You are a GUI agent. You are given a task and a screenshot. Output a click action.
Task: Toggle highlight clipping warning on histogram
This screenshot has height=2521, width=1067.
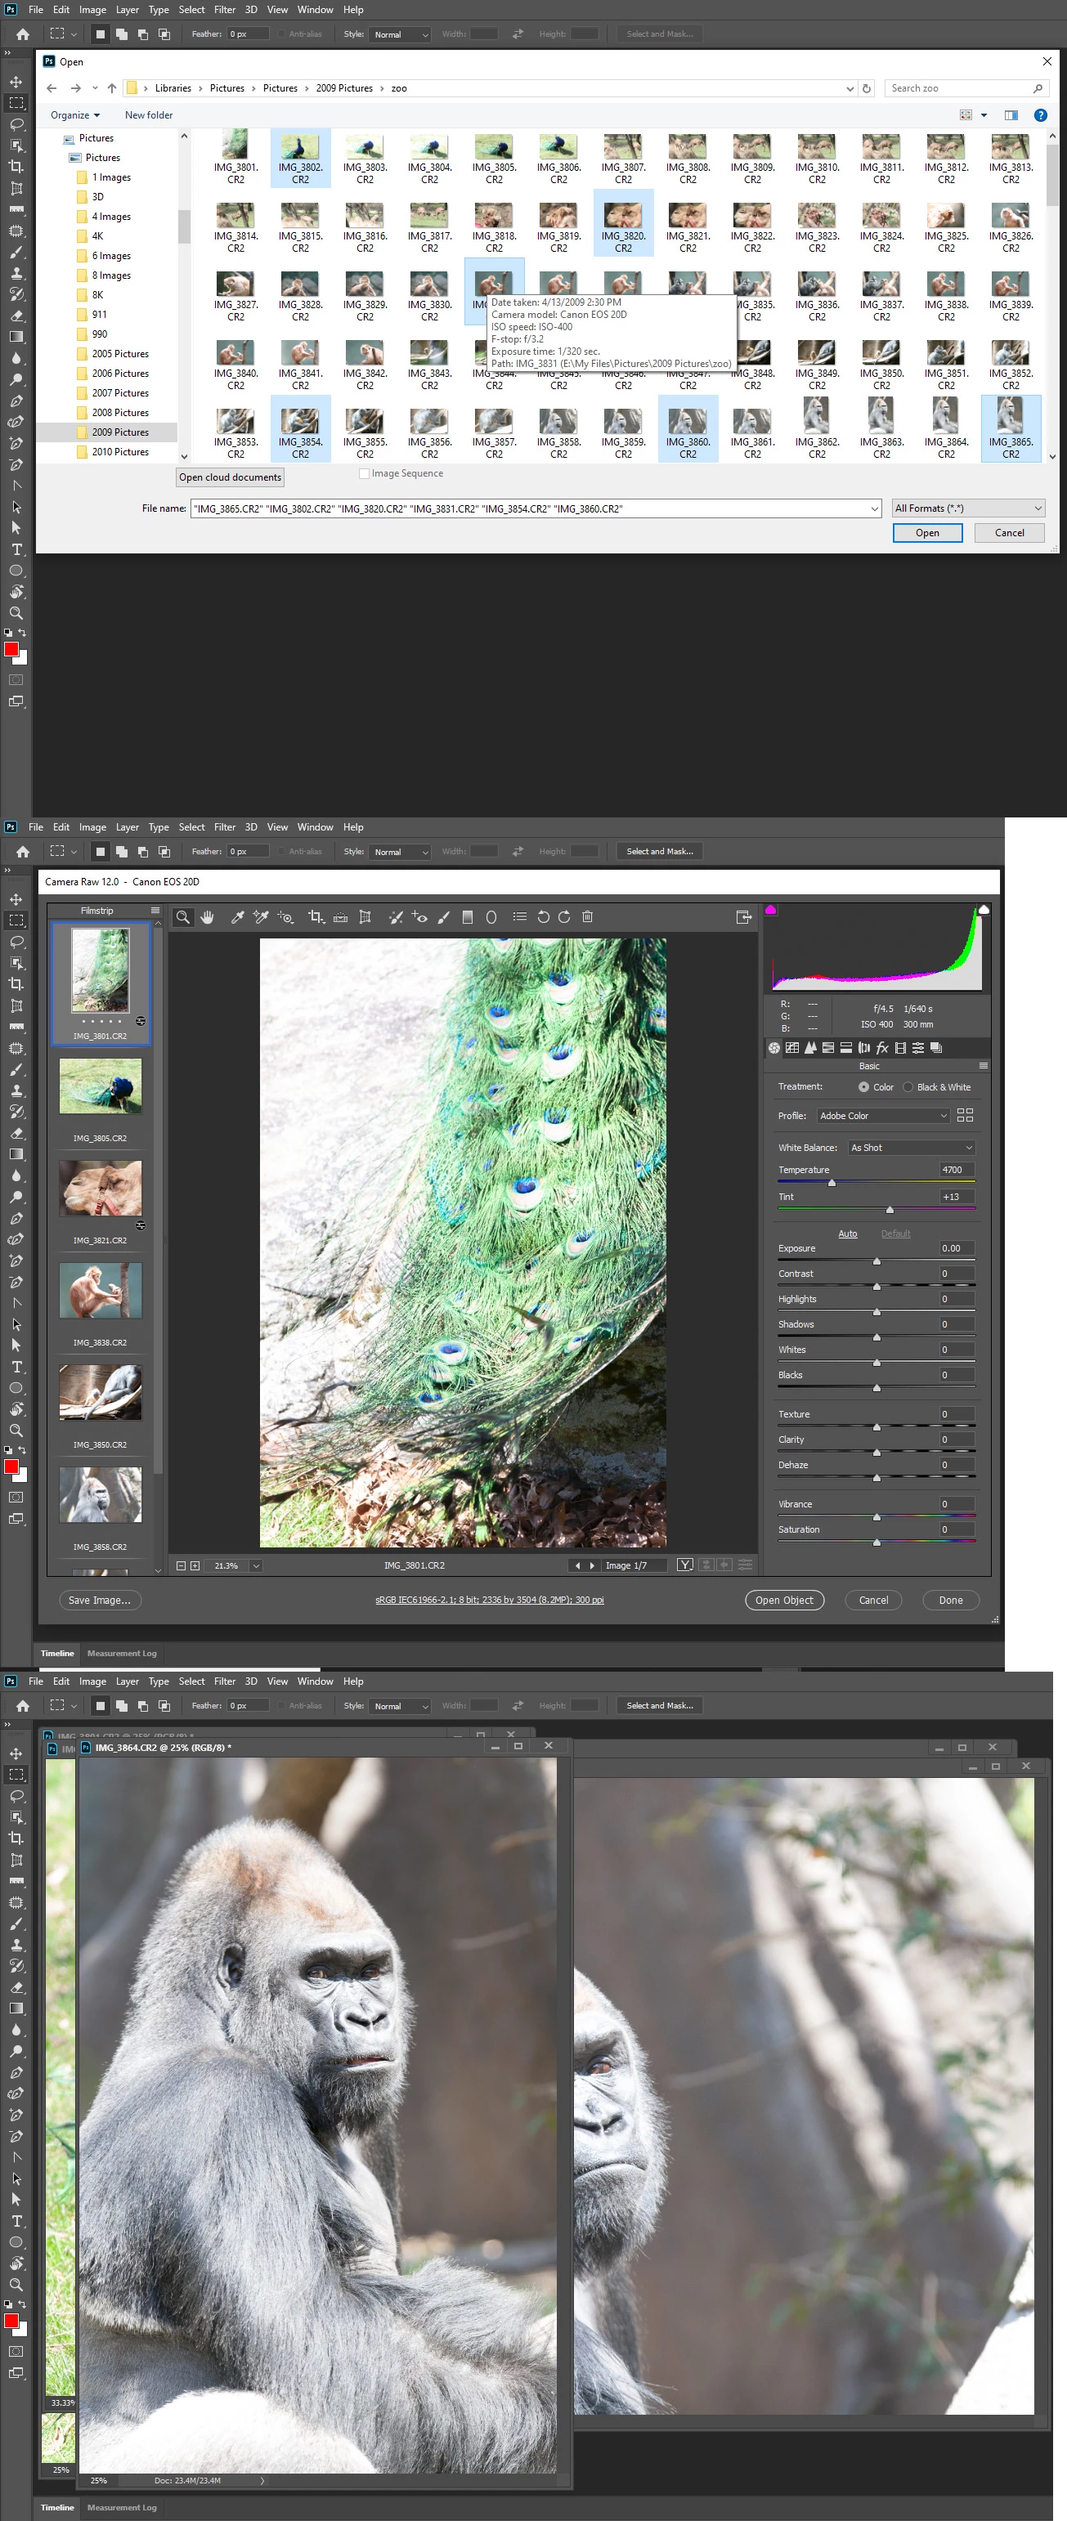[983, 909]
